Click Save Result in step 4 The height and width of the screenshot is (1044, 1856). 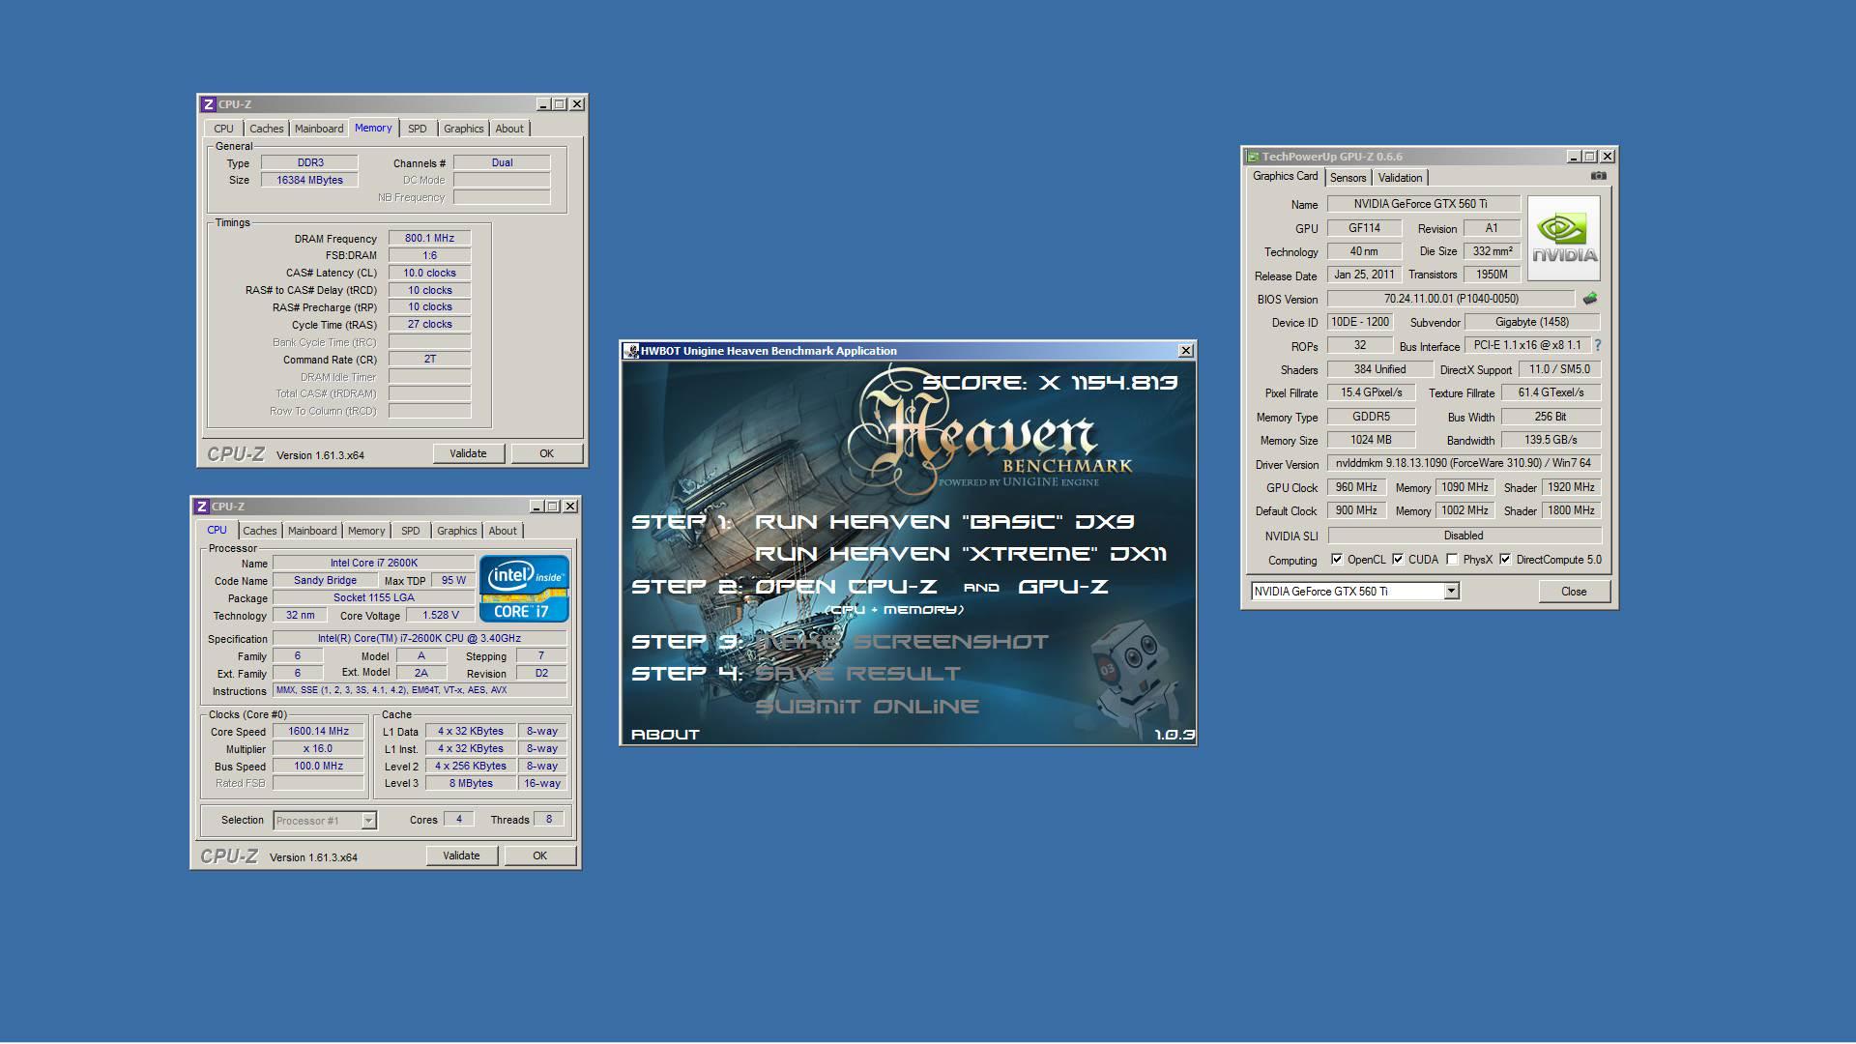click(x=858, y=674)
